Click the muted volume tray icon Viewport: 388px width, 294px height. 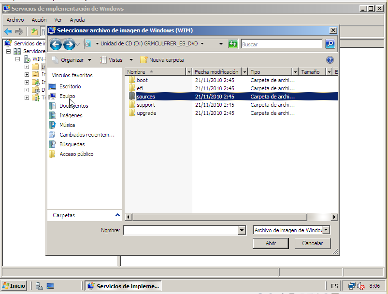coord(361,286)
